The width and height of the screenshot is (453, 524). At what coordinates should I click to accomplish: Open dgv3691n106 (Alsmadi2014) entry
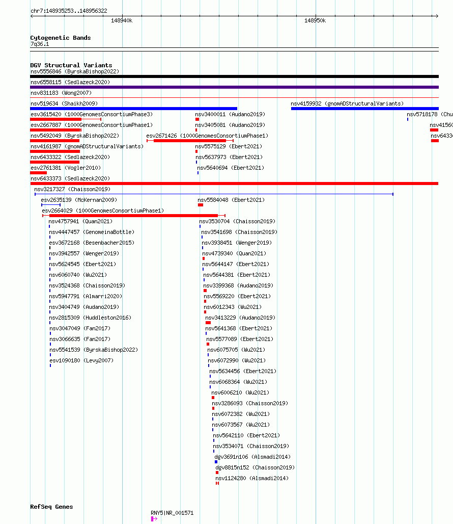[252, 457]
